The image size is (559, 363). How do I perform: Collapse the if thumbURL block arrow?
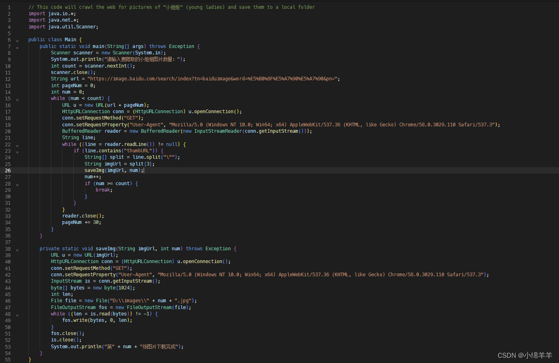[x=17, y=152]
